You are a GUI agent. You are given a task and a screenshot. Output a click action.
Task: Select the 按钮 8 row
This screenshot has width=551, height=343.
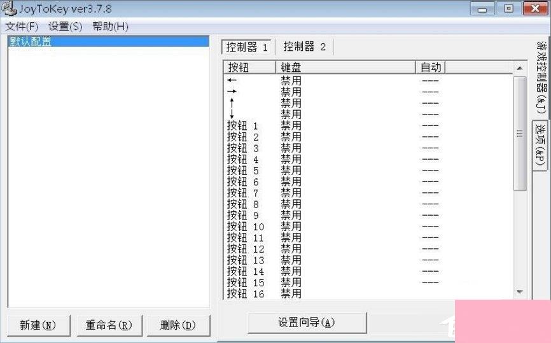tap(368, 204)
